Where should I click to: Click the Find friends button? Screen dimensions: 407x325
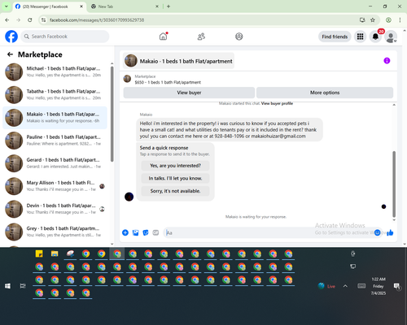pos(335,37)
